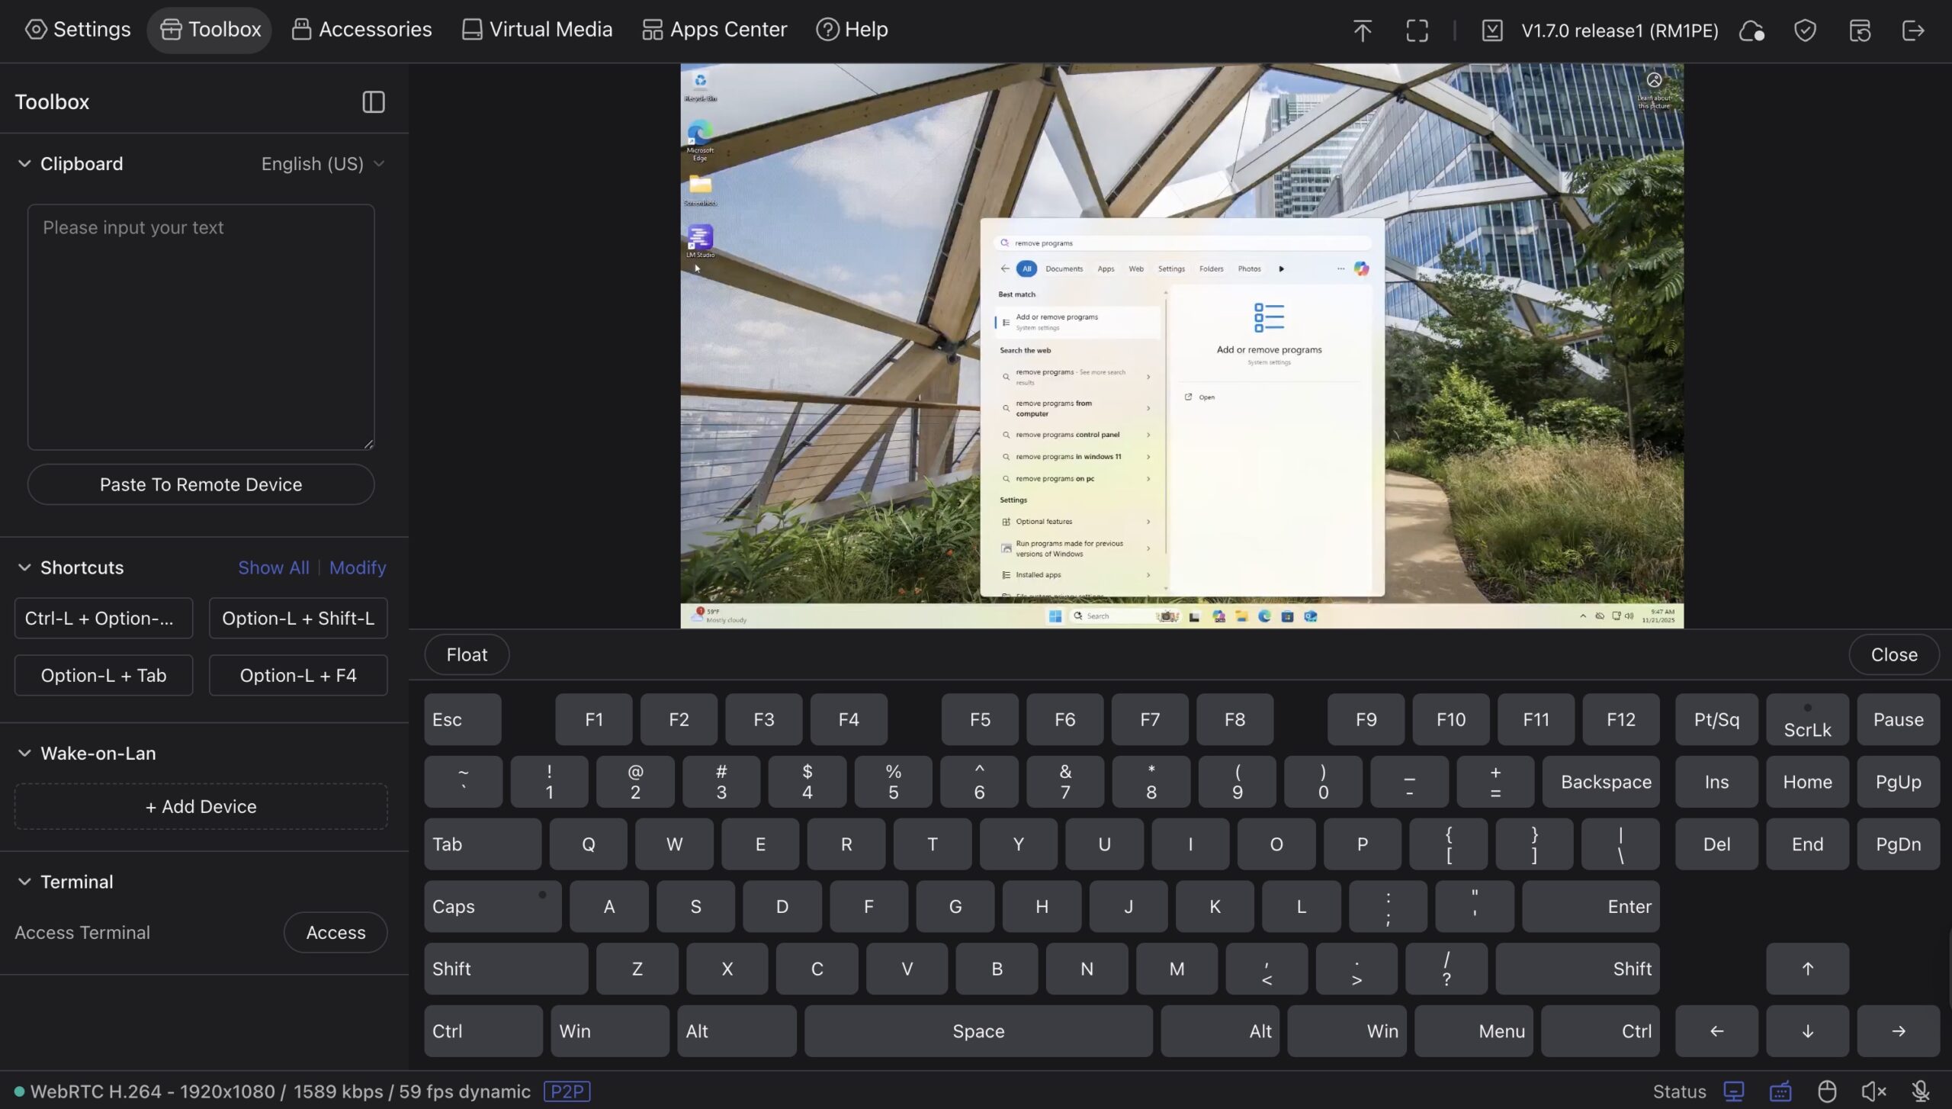Collapse the Toolbox sidebar panel icon
The image size is (1952, 1109).
373,101
